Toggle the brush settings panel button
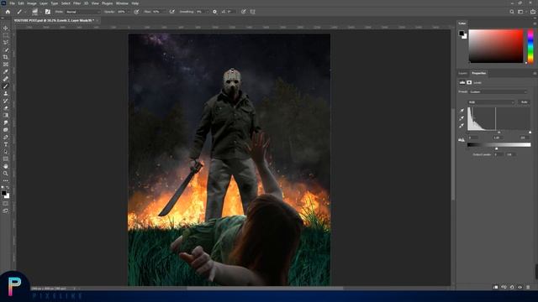Screen dimensions: 538x302 pyautogui.click(x=48, y=12)
